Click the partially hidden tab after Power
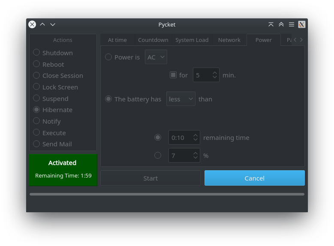This screenshot has height=246, width=334. pos(287,40)
